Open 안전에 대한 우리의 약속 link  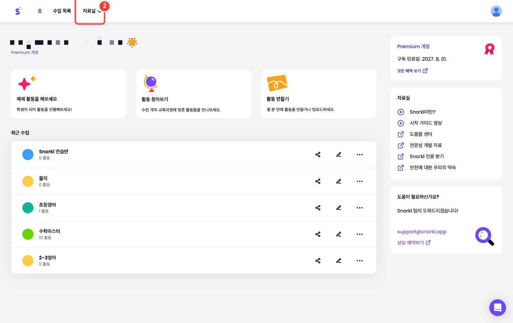point(433,167)
